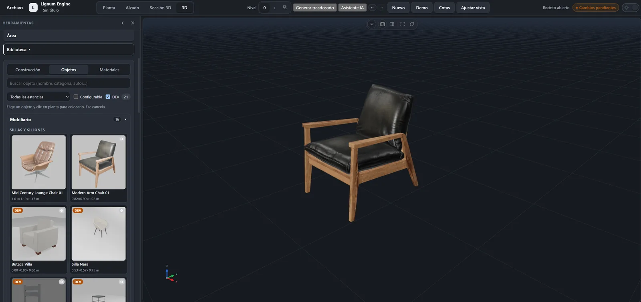Open the Construcción tab

pos(28,70)
